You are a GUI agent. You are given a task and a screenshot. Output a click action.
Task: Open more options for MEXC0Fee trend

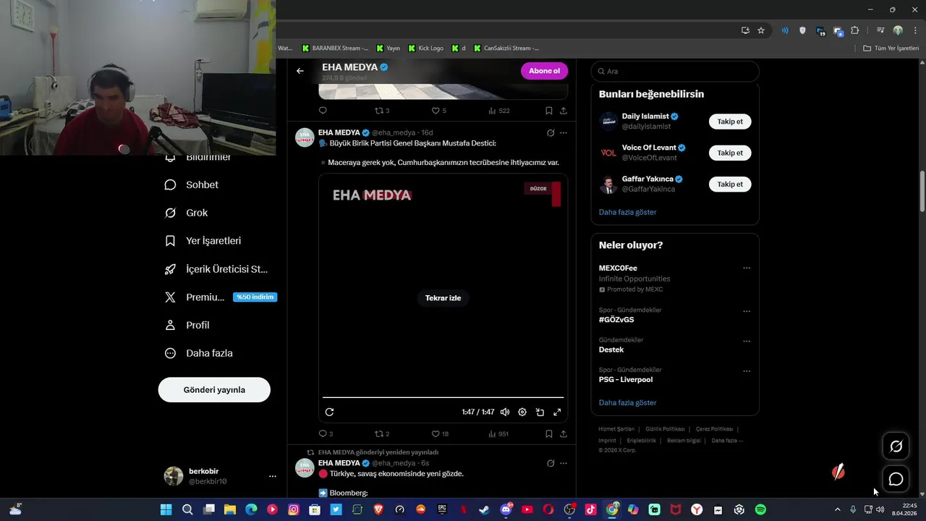(747, 268)
